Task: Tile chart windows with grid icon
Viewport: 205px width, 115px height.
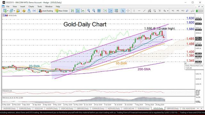Action: tap(99, 11)
